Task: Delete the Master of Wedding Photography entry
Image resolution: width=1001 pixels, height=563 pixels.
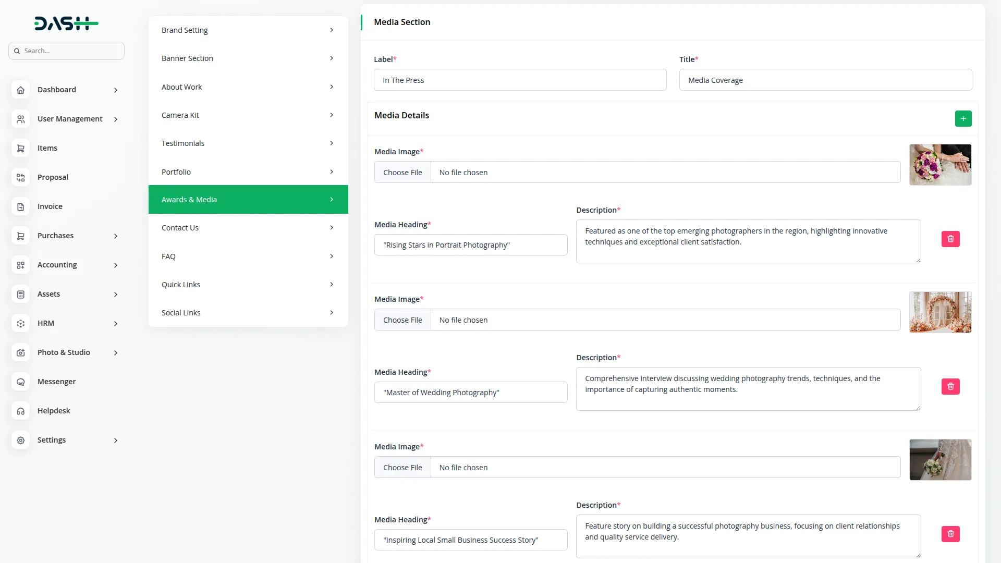Action: (950, 386)
